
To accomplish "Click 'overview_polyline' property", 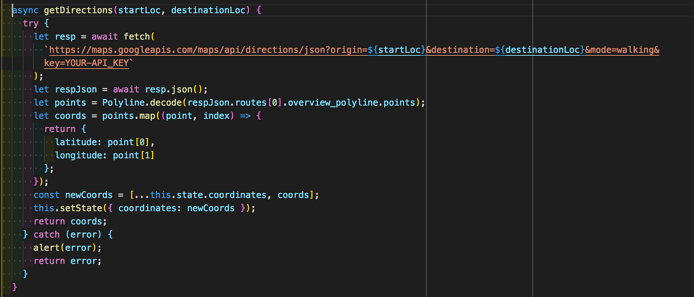I will coord(333,103).
